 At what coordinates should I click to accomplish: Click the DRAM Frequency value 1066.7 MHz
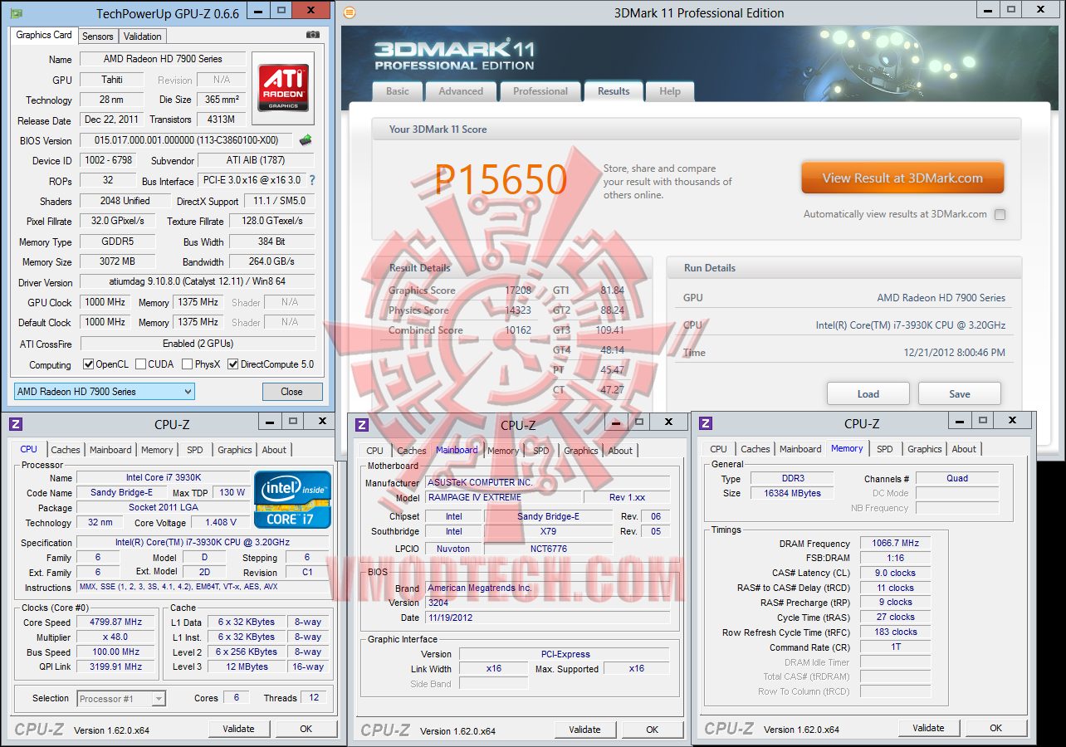click(896, 544)
